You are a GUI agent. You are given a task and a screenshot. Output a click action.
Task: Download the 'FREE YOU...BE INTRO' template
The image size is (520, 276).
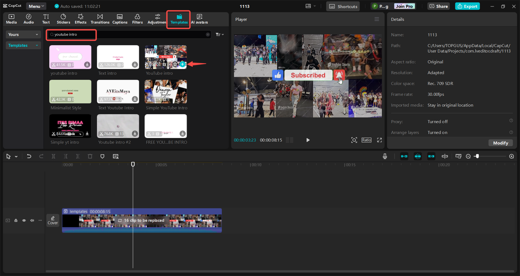point(182,134)
